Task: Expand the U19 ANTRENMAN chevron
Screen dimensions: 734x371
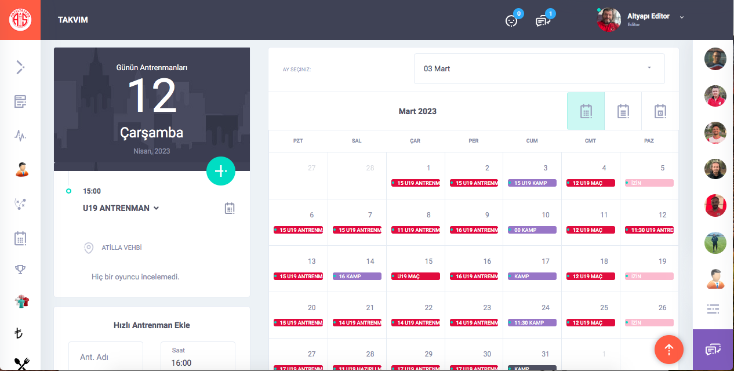Action: pos(157,208)
